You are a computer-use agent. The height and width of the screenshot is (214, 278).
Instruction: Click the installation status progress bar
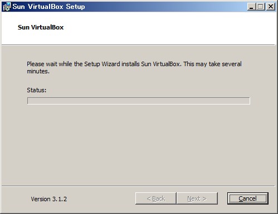(139, 101)
